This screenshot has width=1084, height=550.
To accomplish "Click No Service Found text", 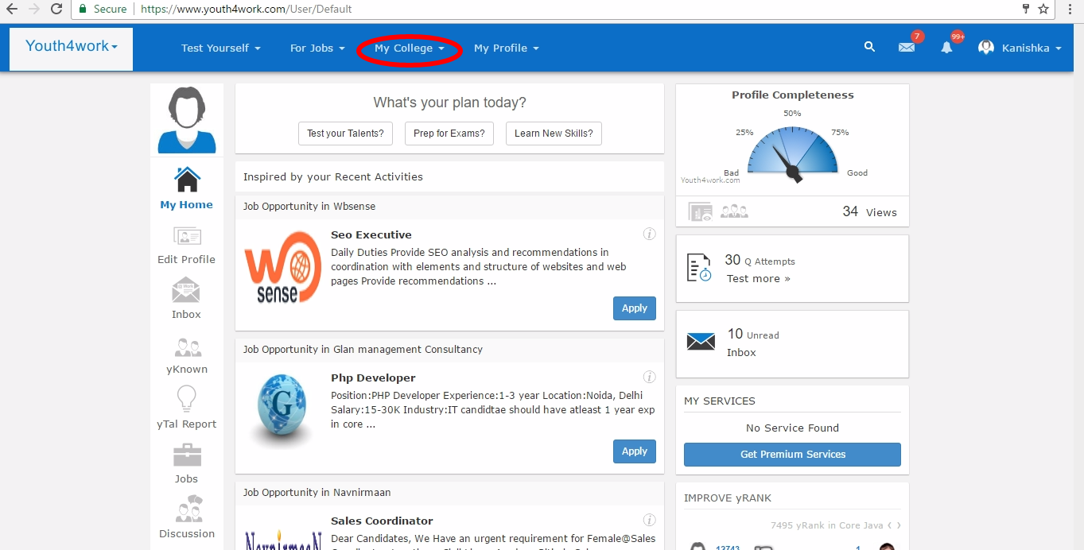I will 792,428.
